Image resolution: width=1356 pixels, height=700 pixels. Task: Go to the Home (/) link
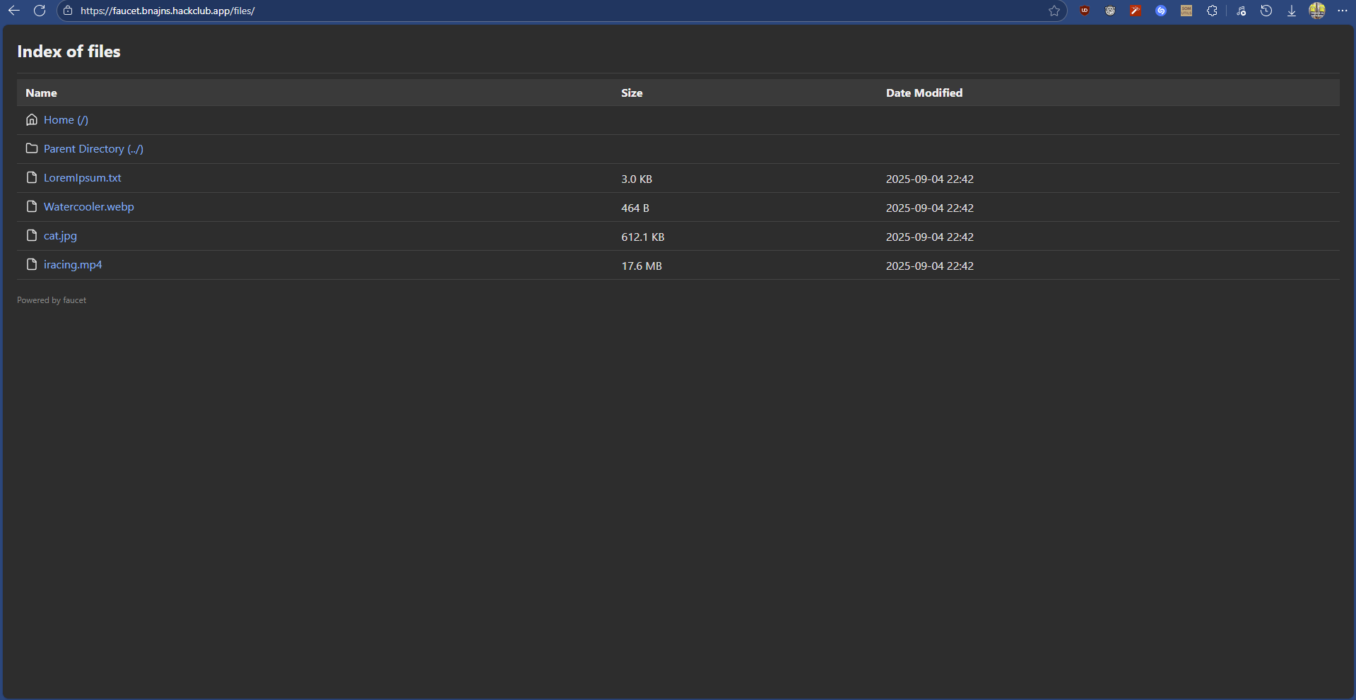pyautogui.click(x=66, y=120)
